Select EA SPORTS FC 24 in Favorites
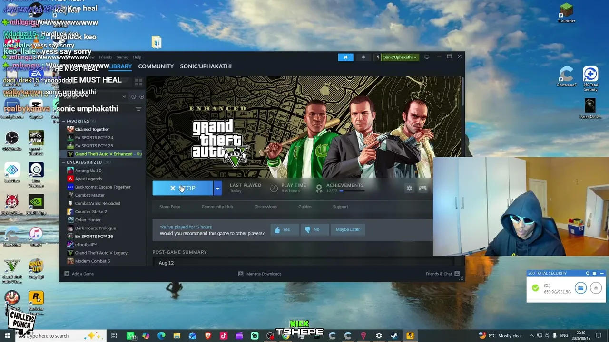The height and width of the screenshot is (342, 609). coord(94,138)
